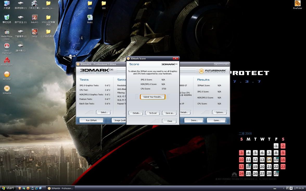Export the score with To Excel
This screenshot has width=306, height=191.
click(x=153, y=113)
